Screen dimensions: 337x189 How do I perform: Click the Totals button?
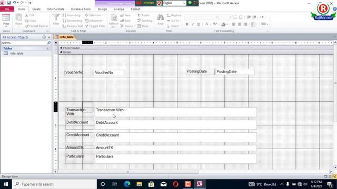(144, 15)
